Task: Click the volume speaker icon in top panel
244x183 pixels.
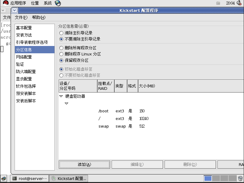Action: tap(239, 3)
